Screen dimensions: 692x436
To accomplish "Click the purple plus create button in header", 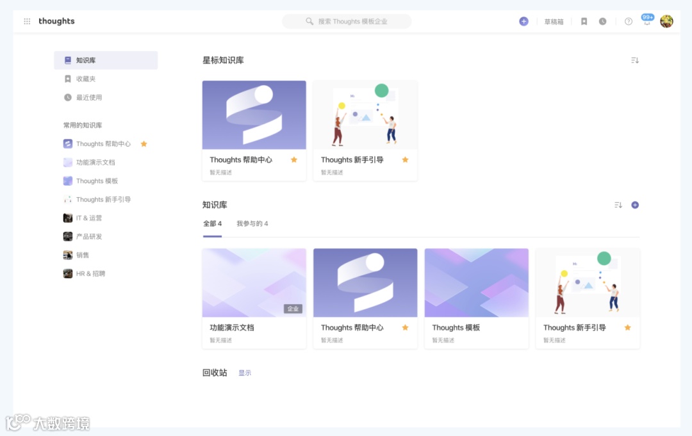I will tap(523, 21).
